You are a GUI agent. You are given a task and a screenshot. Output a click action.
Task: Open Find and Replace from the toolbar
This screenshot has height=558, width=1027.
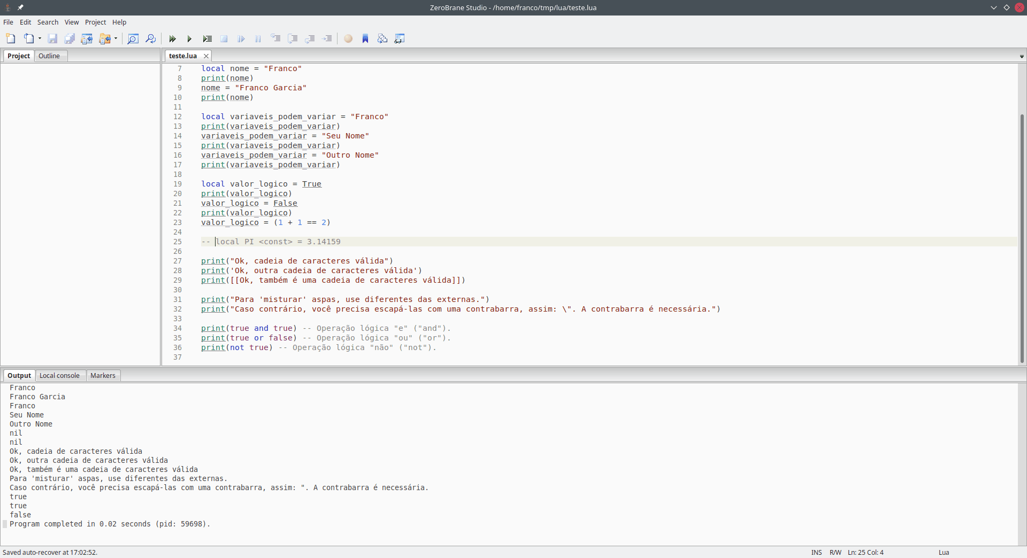coord(150,38)
